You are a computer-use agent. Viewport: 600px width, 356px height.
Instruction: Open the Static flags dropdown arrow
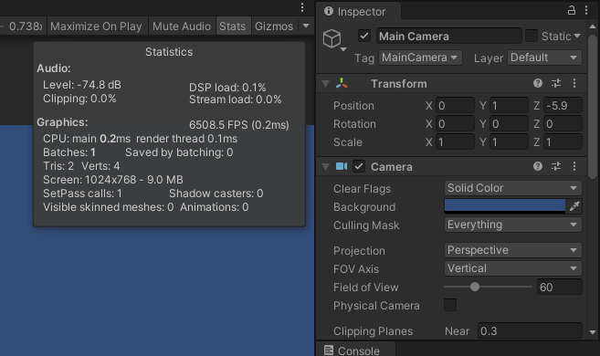pos(577,36)
